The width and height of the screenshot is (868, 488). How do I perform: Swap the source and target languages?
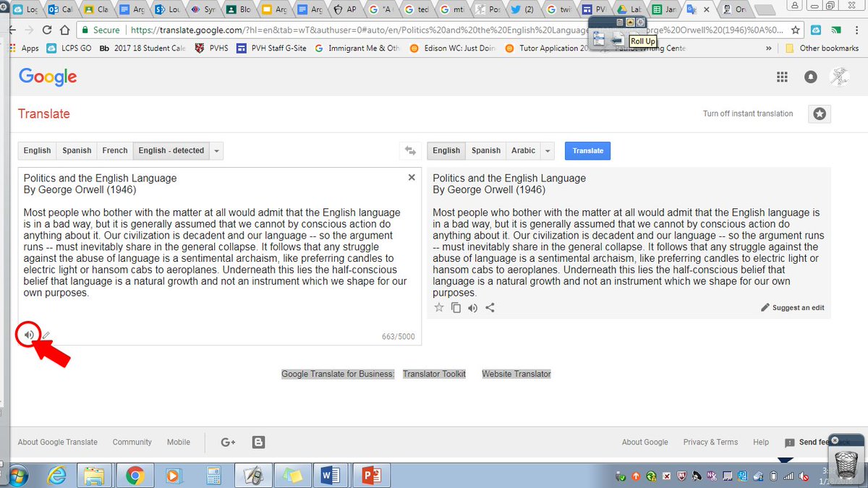coord(410,150)
